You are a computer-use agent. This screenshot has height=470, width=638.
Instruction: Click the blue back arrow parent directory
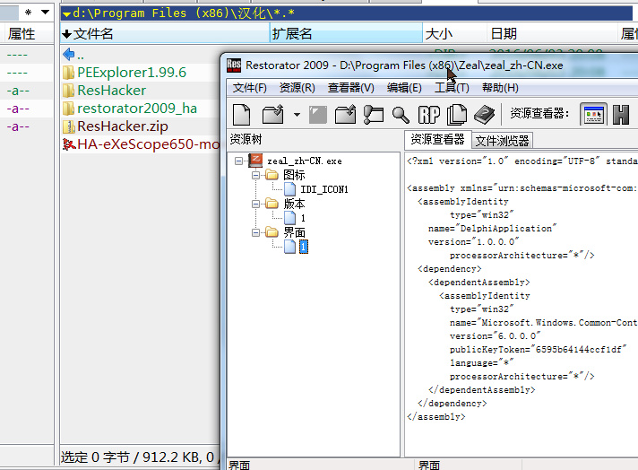pos(69,54)
